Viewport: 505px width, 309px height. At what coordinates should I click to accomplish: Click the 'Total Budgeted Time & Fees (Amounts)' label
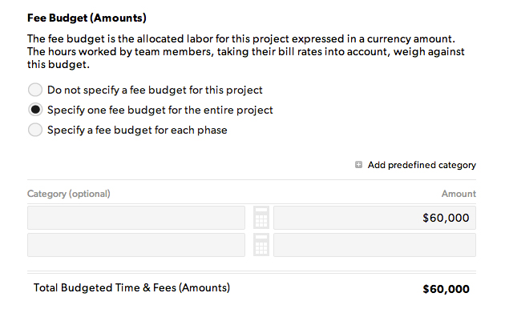(x=131, y=287)
